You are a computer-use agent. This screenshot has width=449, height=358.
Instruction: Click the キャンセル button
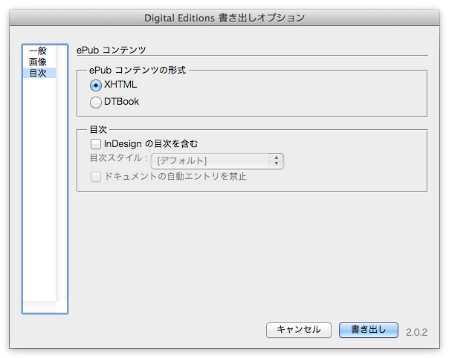coord(299,330)
